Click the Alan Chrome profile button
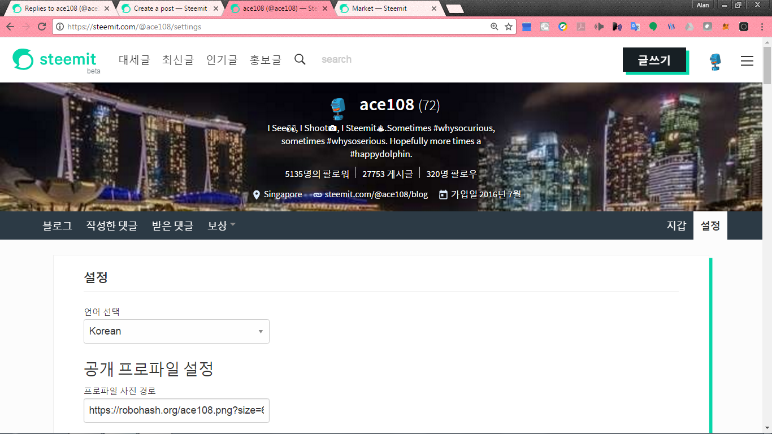Image resolution: width=772 pixels, height=434 pixels. 703,5
